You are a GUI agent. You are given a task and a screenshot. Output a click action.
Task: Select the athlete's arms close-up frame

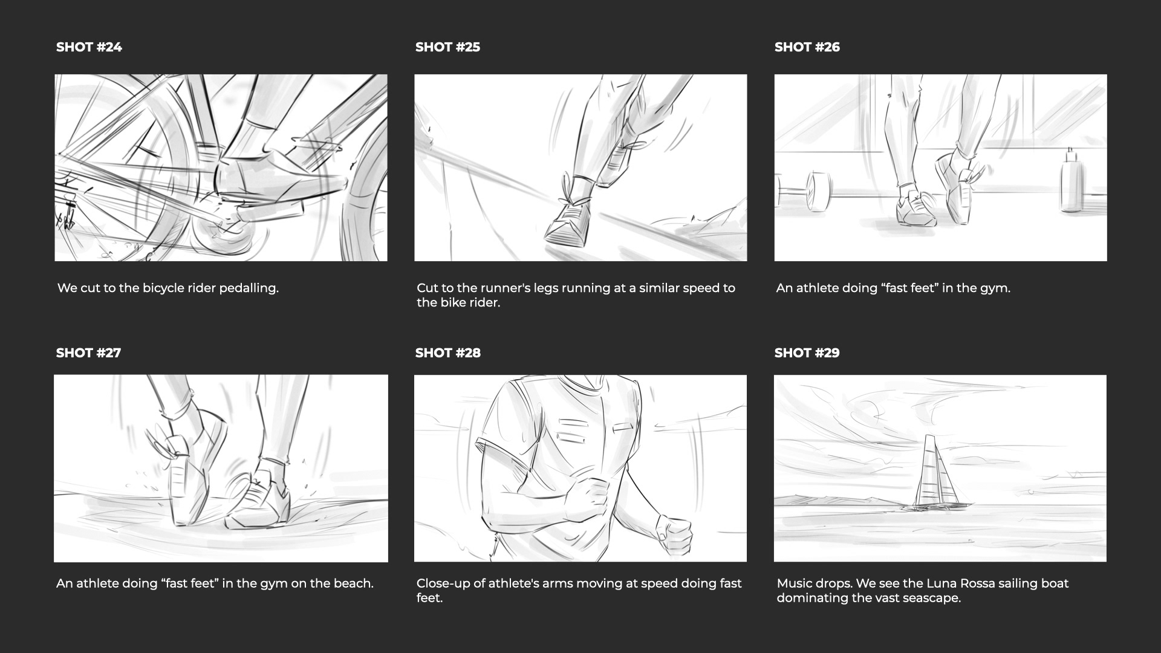pyautogui.click(x=580, y=468)
